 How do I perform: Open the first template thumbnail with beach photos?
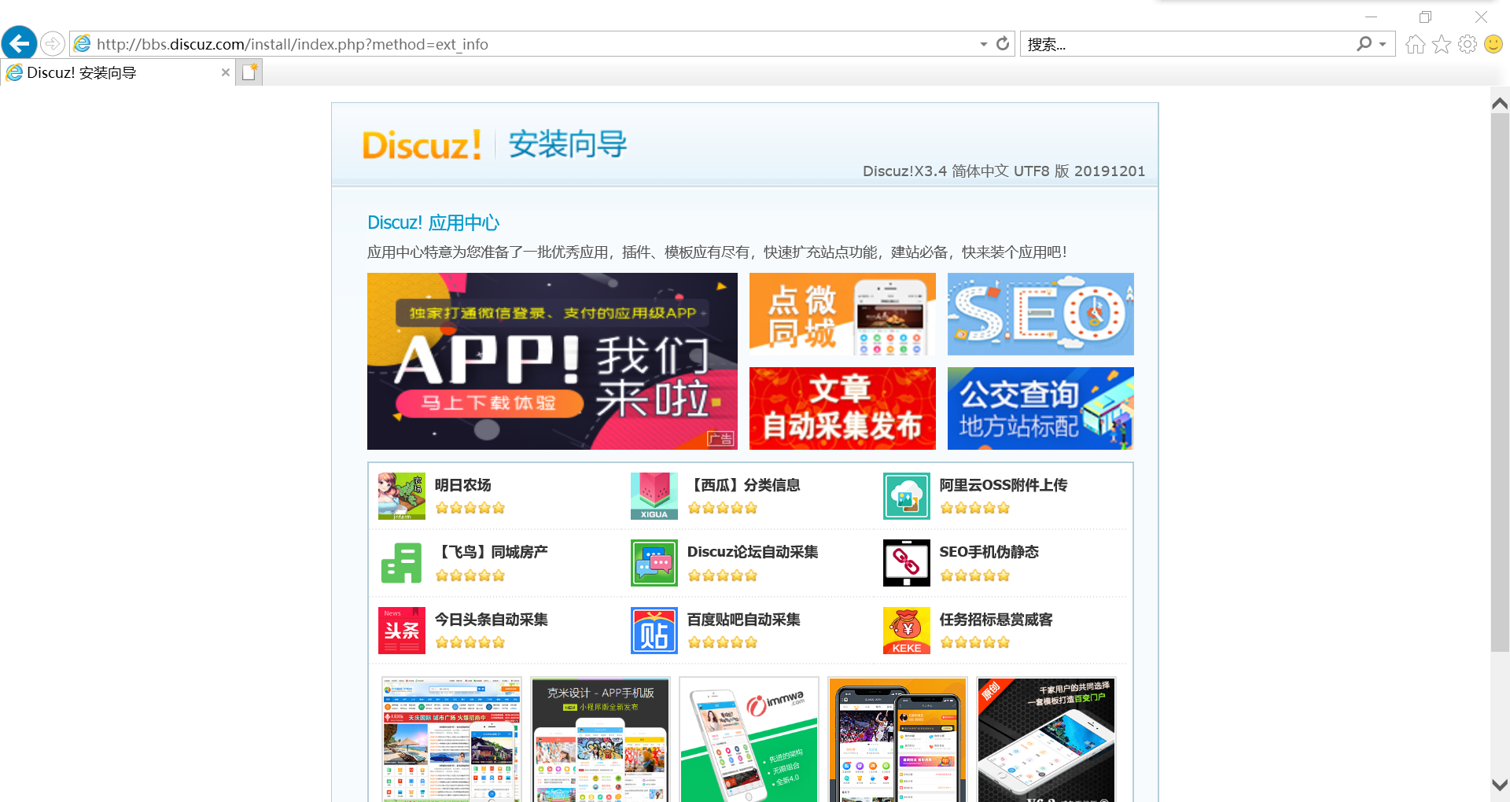tap(451, 740)
